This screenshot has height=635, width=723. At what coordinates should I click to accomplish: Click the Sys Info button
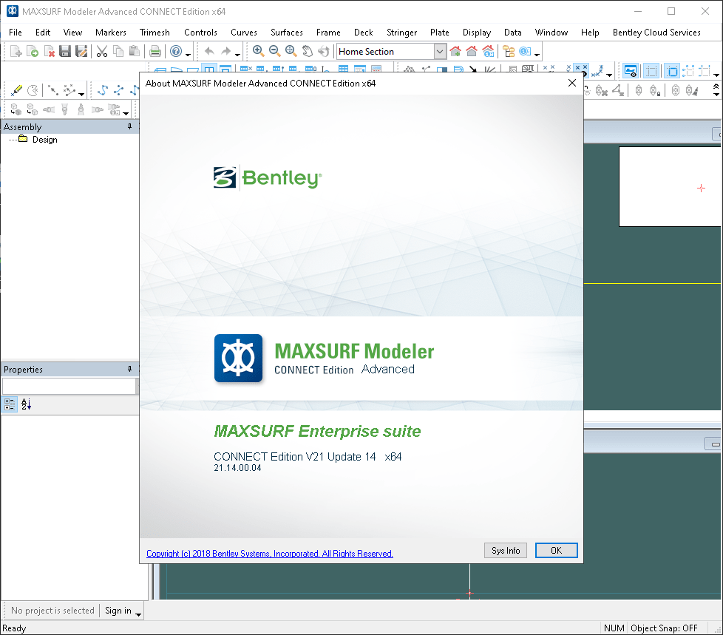pos(505,550)
